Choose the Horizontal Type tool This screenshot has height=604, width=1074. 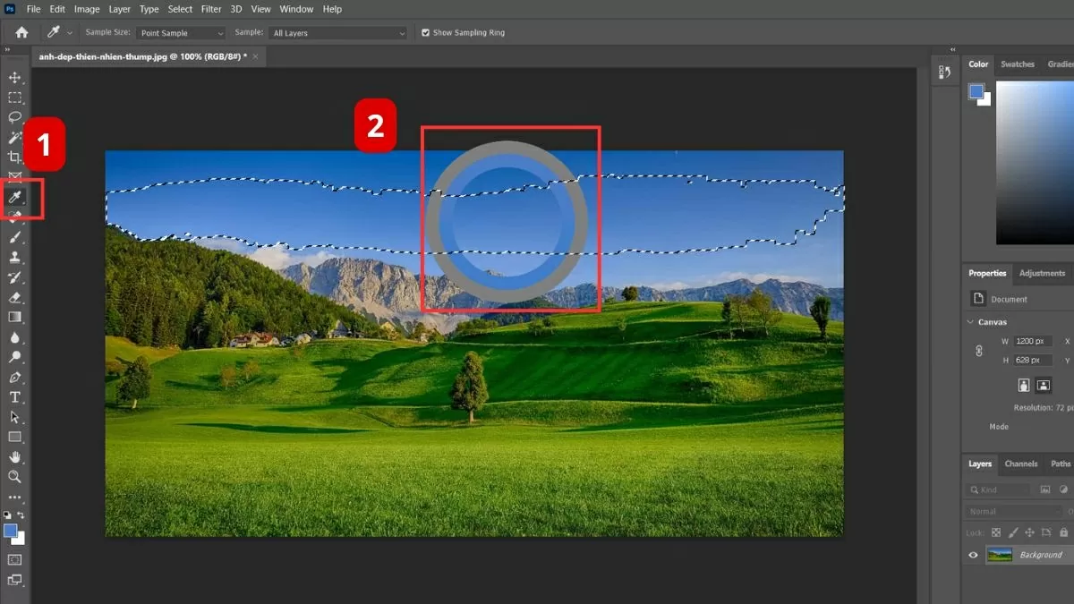pos(15,397)
